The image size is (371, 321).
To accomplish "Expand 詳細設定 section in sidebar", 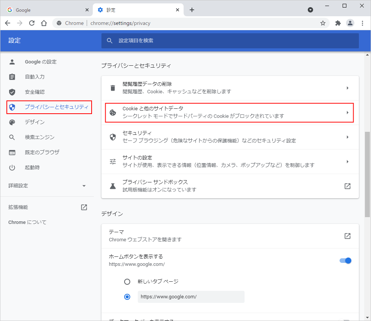I will pyautogui.click(x=47, y=186).
